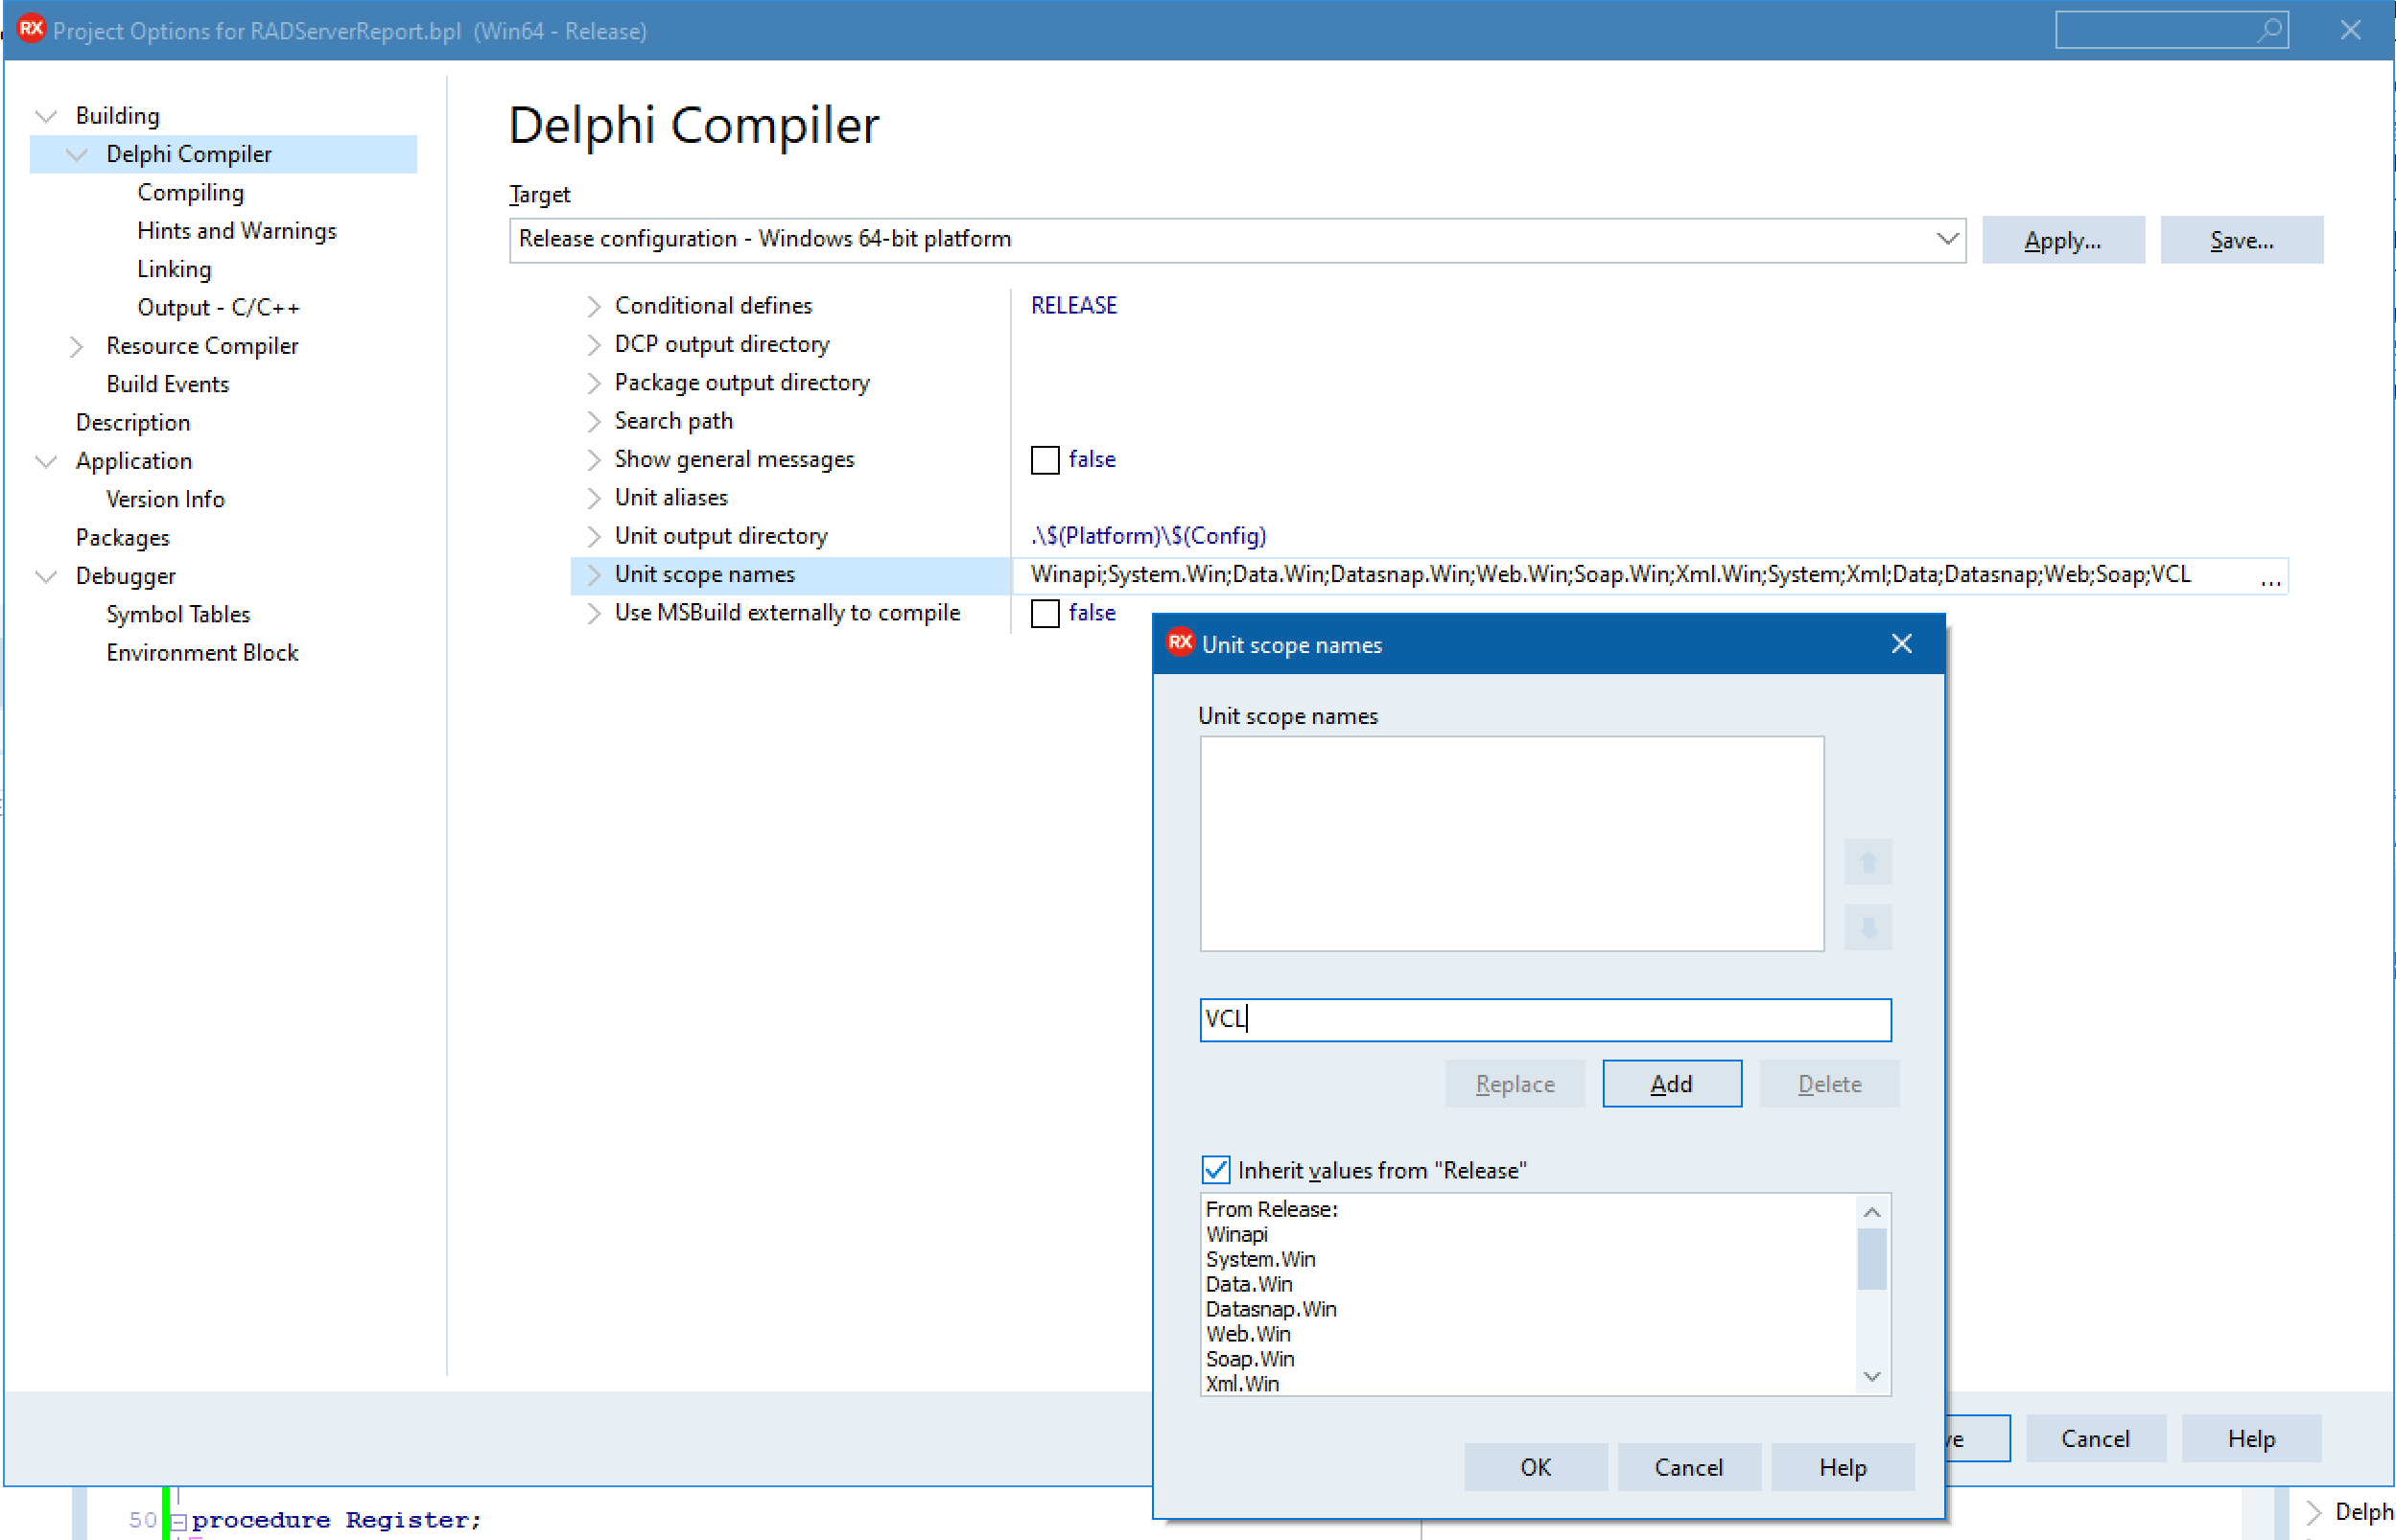Screen dimensions: 2396x1540
Task: Click Cancel in Project Options window
Action: pyautogui.click(x=2095, y=1438)
